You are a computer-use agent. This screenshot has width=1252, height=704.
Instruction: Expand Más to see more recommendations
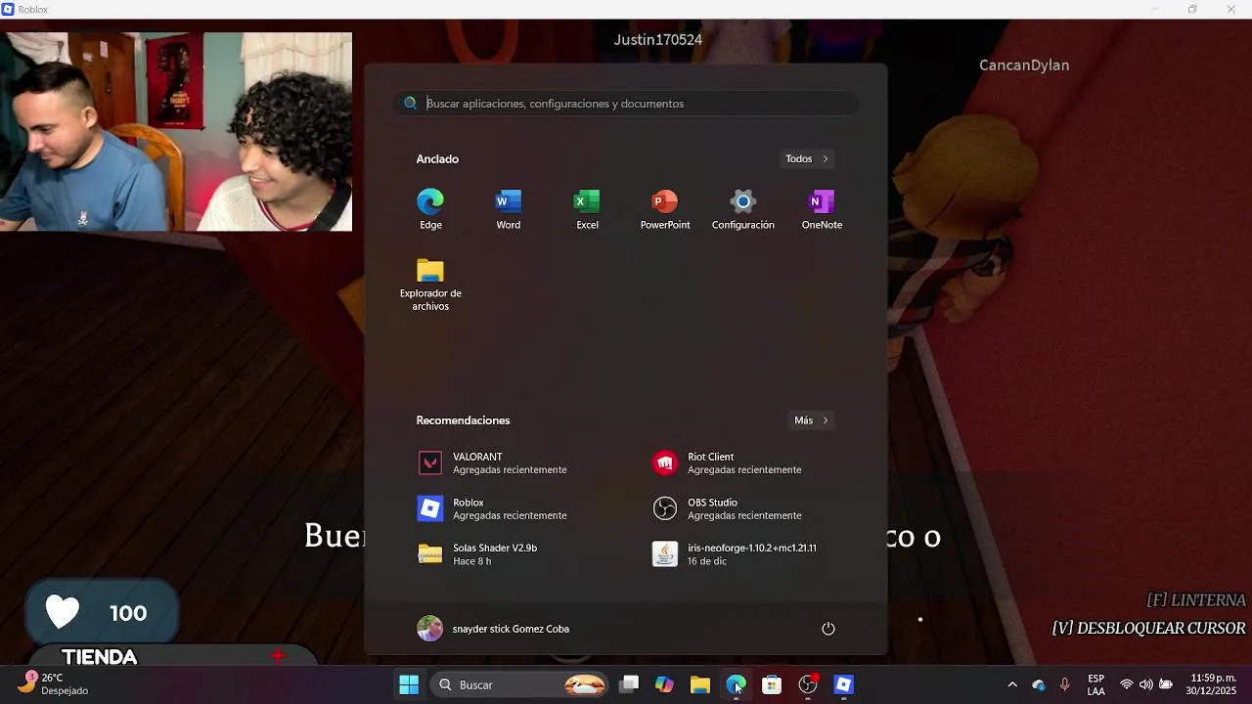coord(811,420)
